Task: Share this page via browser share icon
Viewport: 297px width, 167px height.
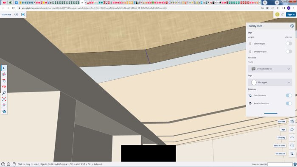Action: 272,8
